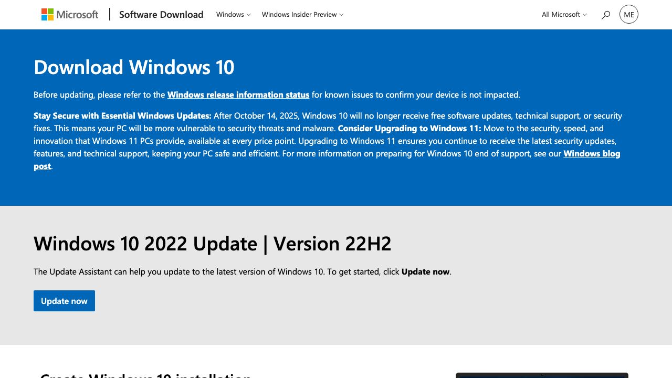Expand the Windows menu
Screen dimensions: 672x378
click(x=234, y=15)
